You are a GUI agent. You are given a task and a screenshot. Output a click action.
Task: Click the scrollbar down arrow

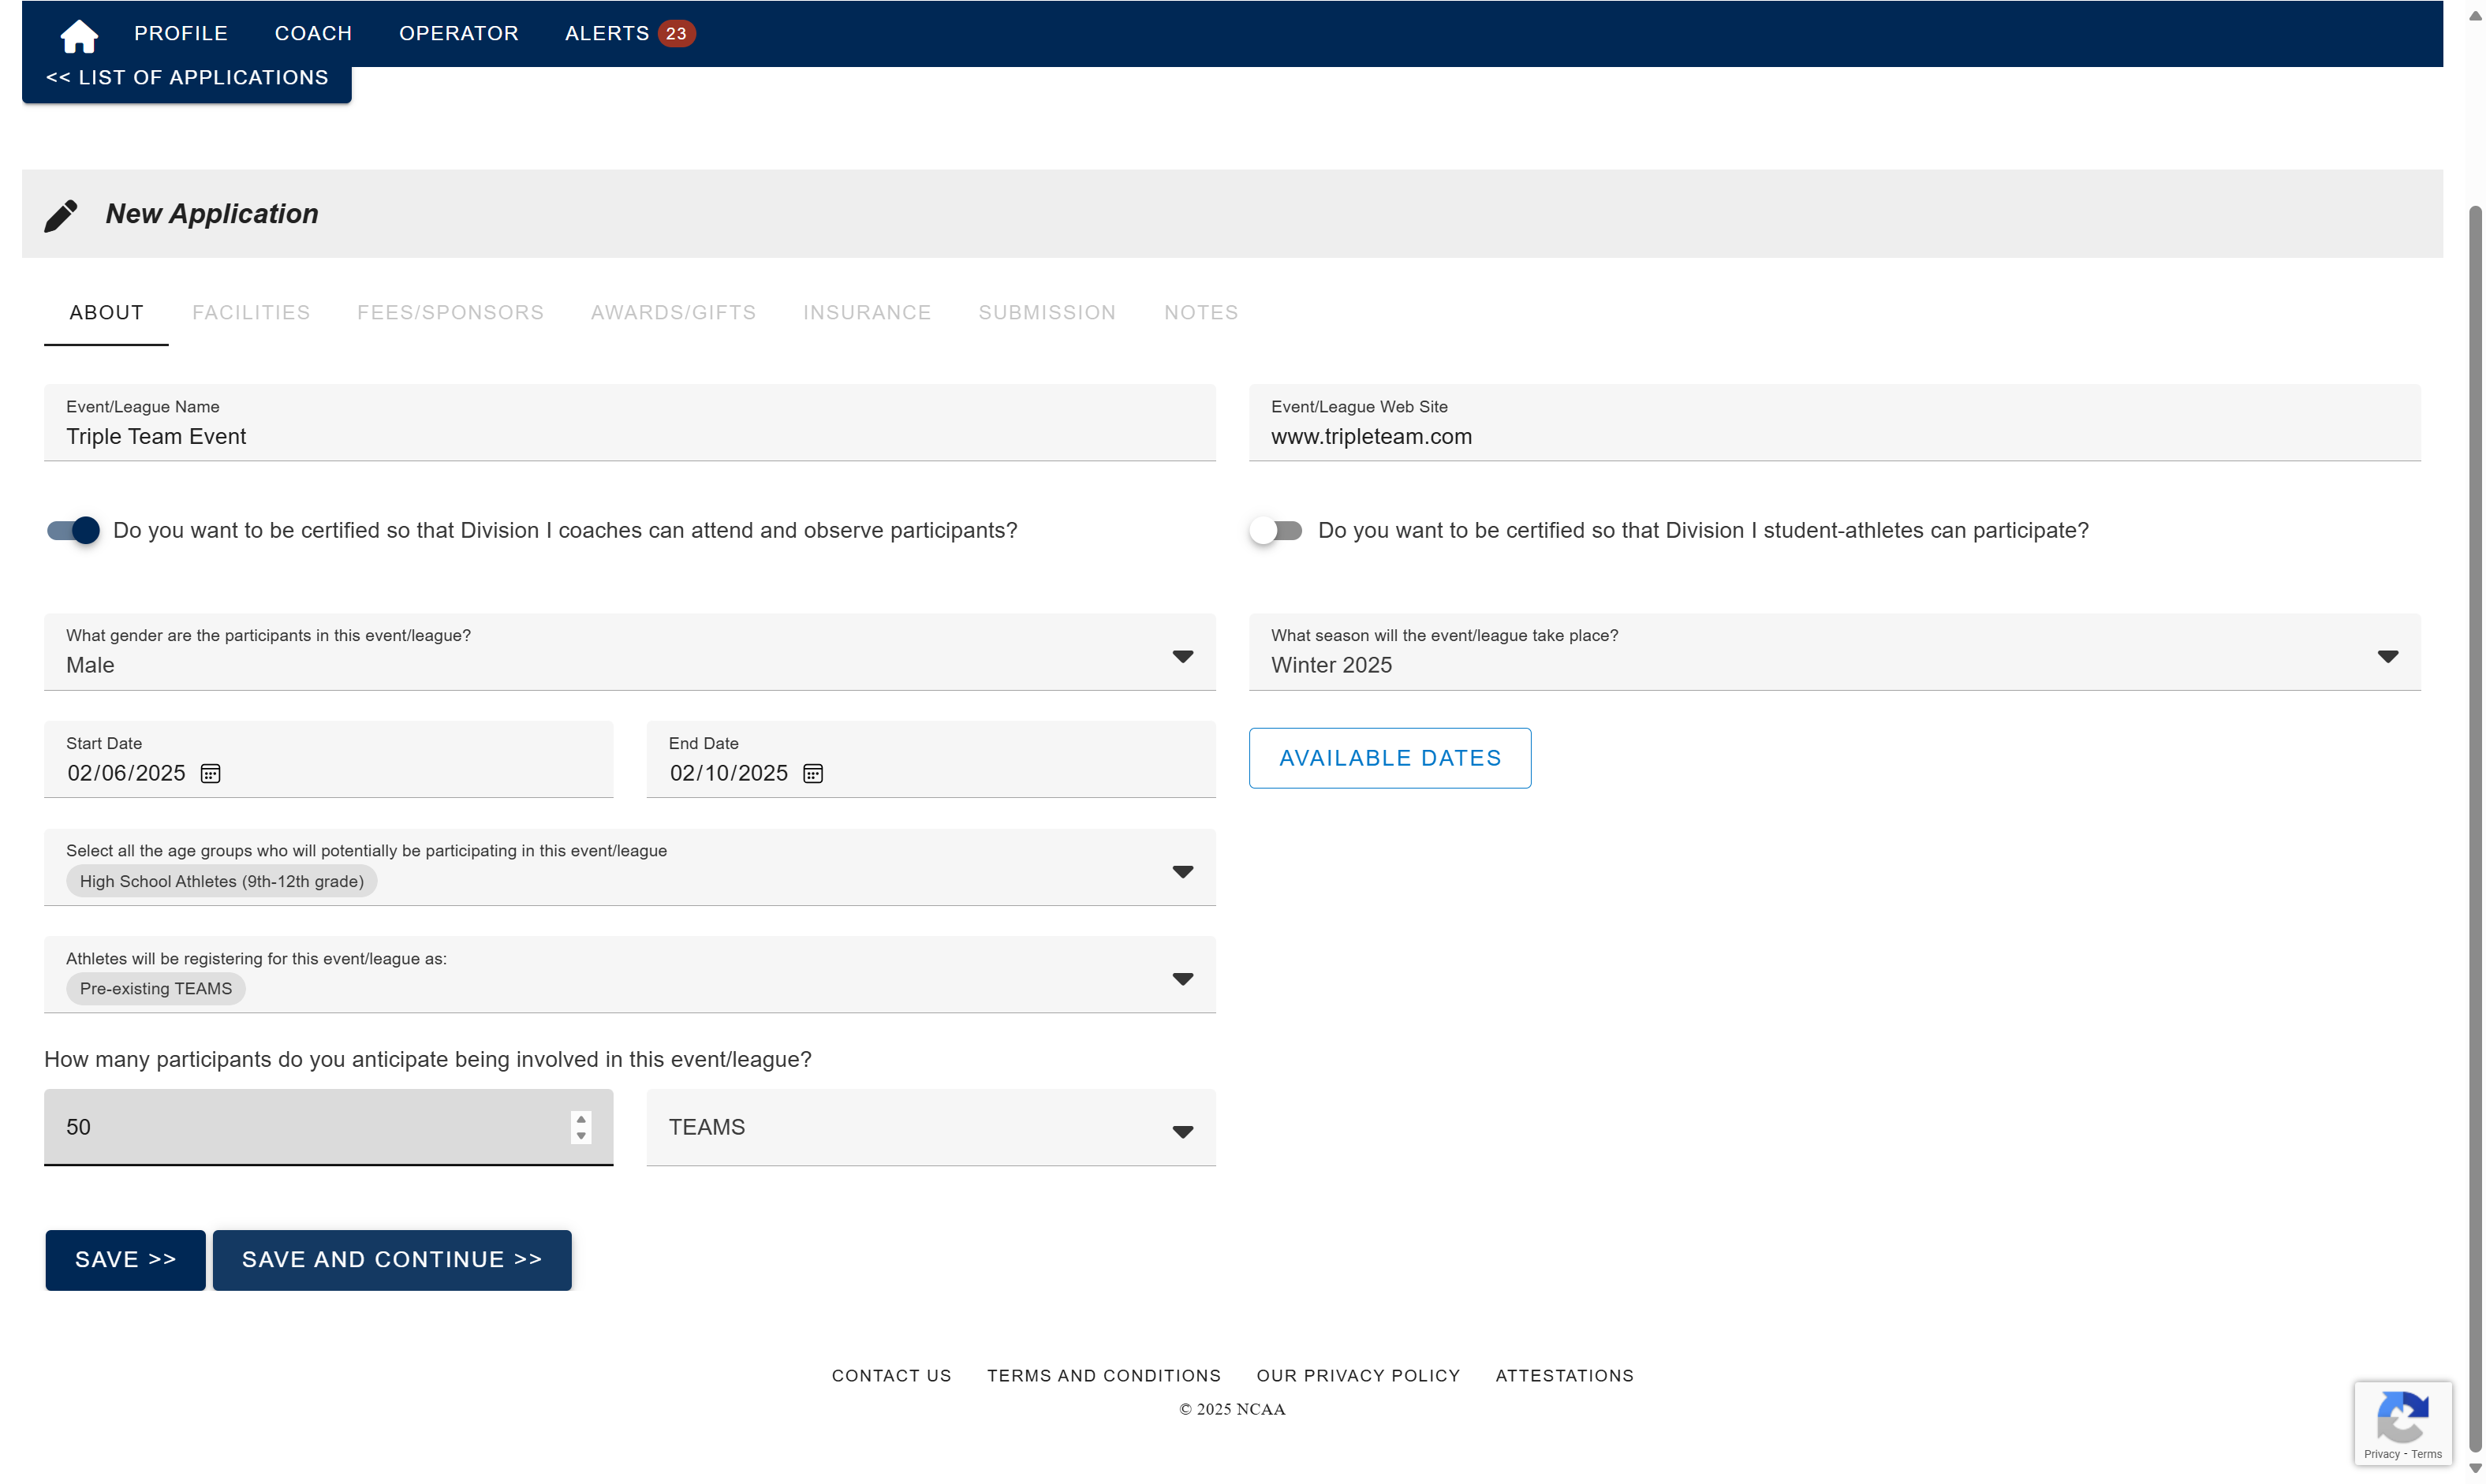[2475, 1469]
